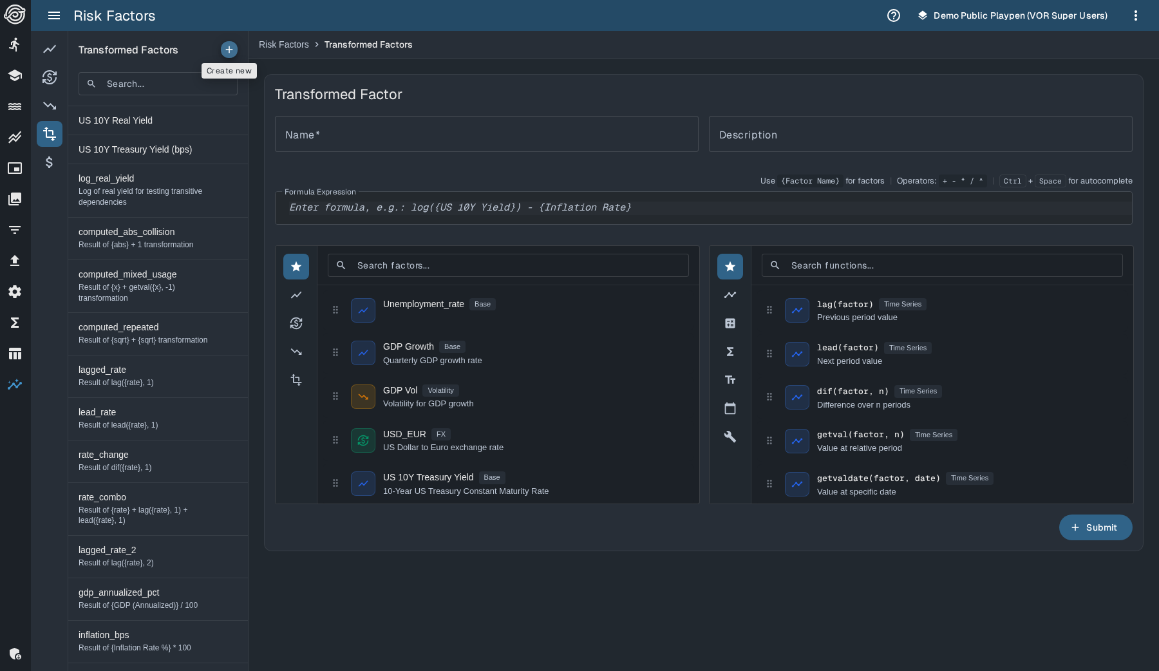Click the settings gear in left rail

tap(15, 292)
